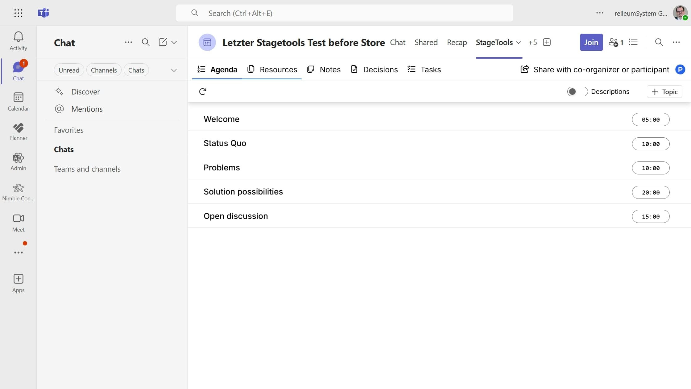
Task: Open the Recap tab
Action: point(457,42)
